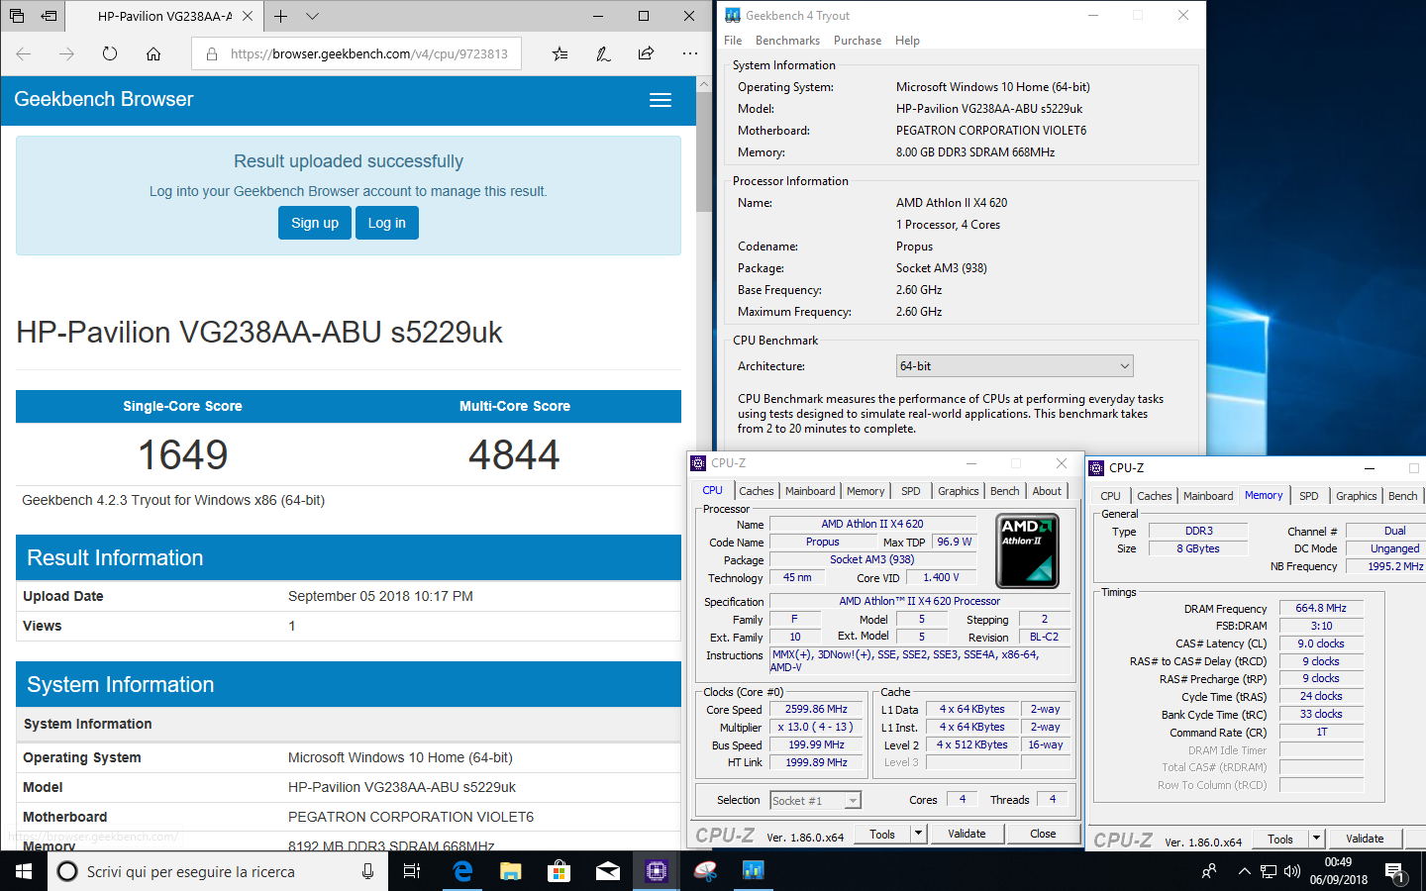
Task: Open Graphics tab in right CPU-Z window
Action: pyautogui.click(x=1357, y=496)
